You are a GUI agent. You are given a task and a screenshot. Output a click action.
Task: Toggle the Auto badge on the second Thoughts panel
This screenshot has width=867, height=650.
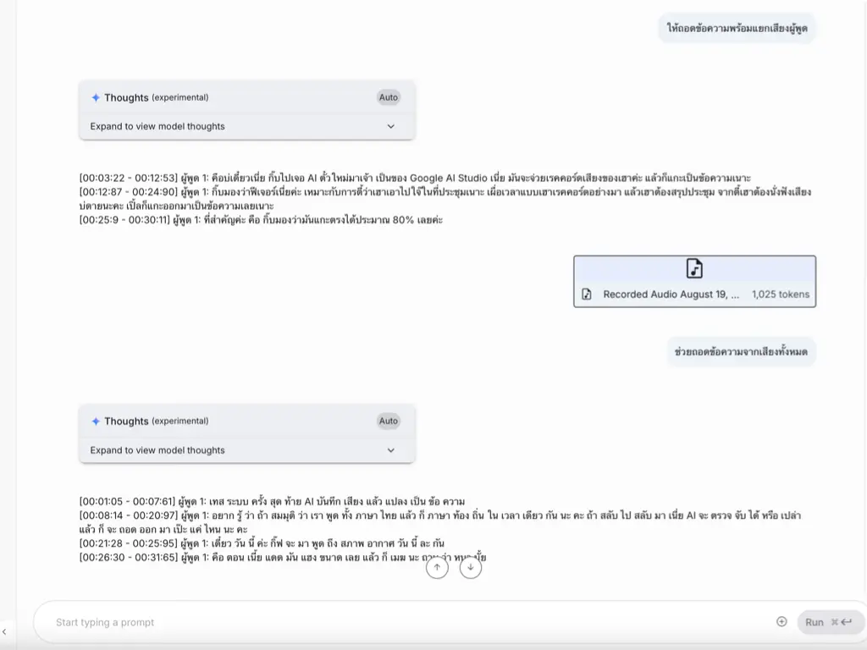(x=389, y=421)
